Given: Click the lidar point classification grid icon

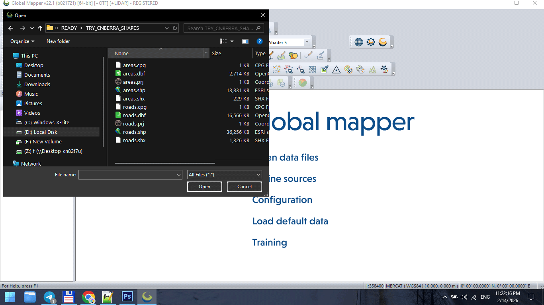Looking at the screenshot, I should (312, 69).
